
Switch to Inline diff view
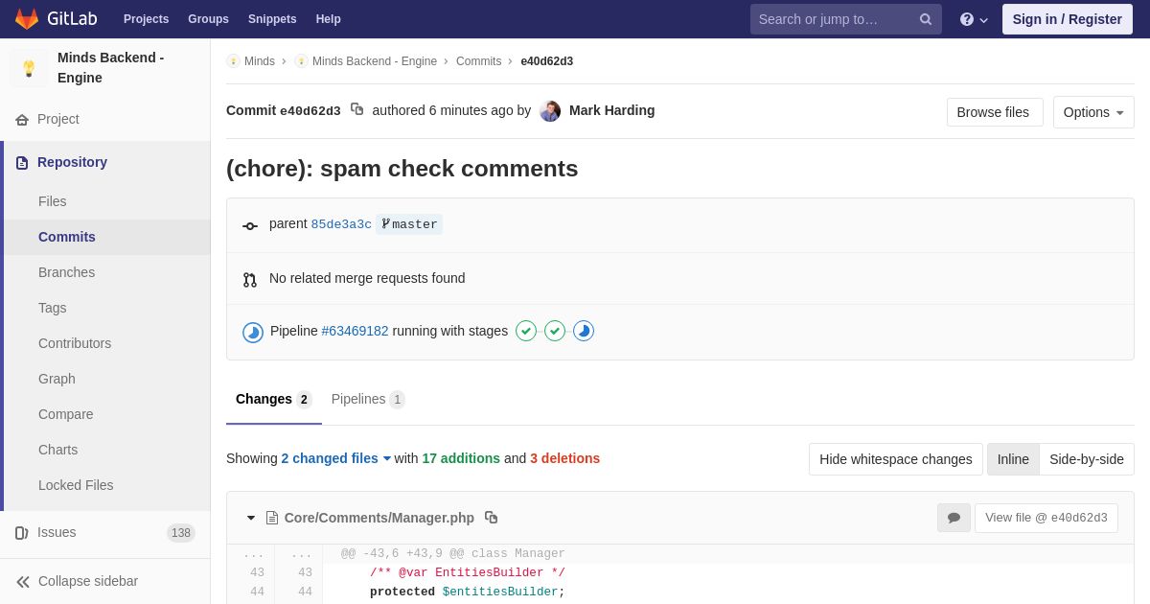point(1013,459)
